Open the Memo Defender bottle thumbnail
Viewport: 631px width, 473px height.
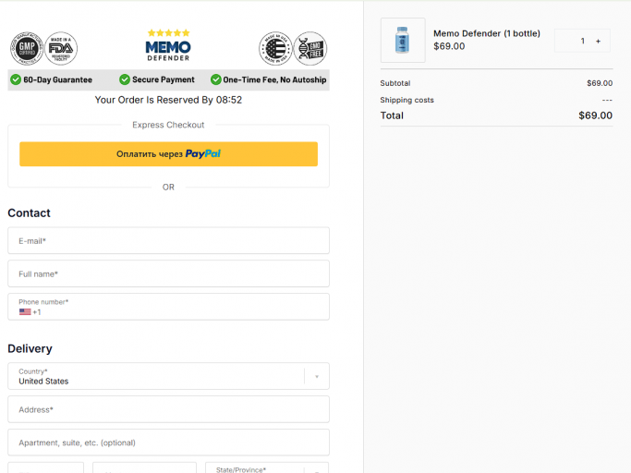click(x=403, y=41)
